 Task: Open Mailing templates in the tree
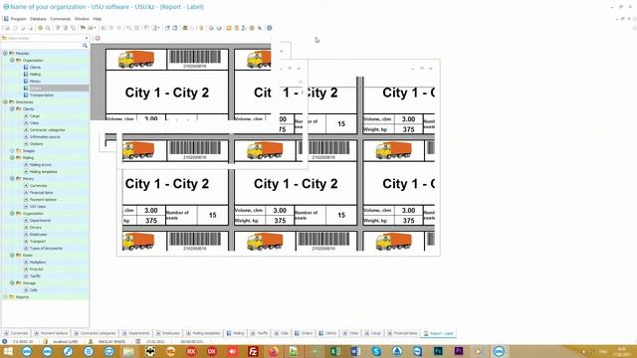(x=43, y=172)
